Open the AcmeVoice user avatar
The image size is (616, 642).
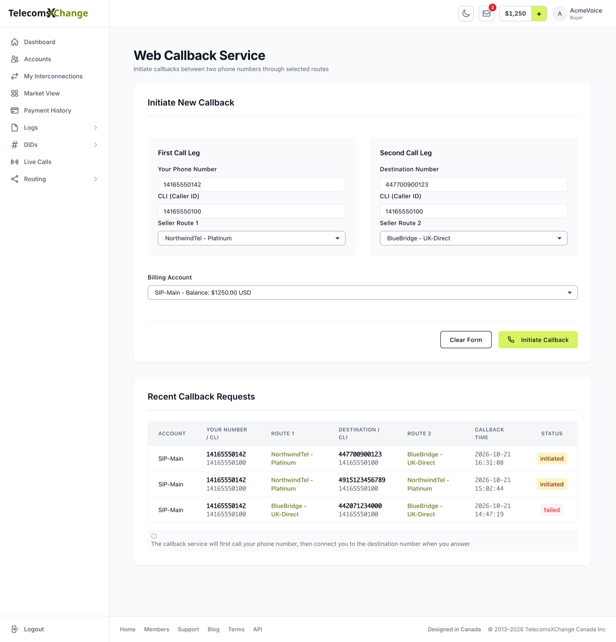[560, 13]
